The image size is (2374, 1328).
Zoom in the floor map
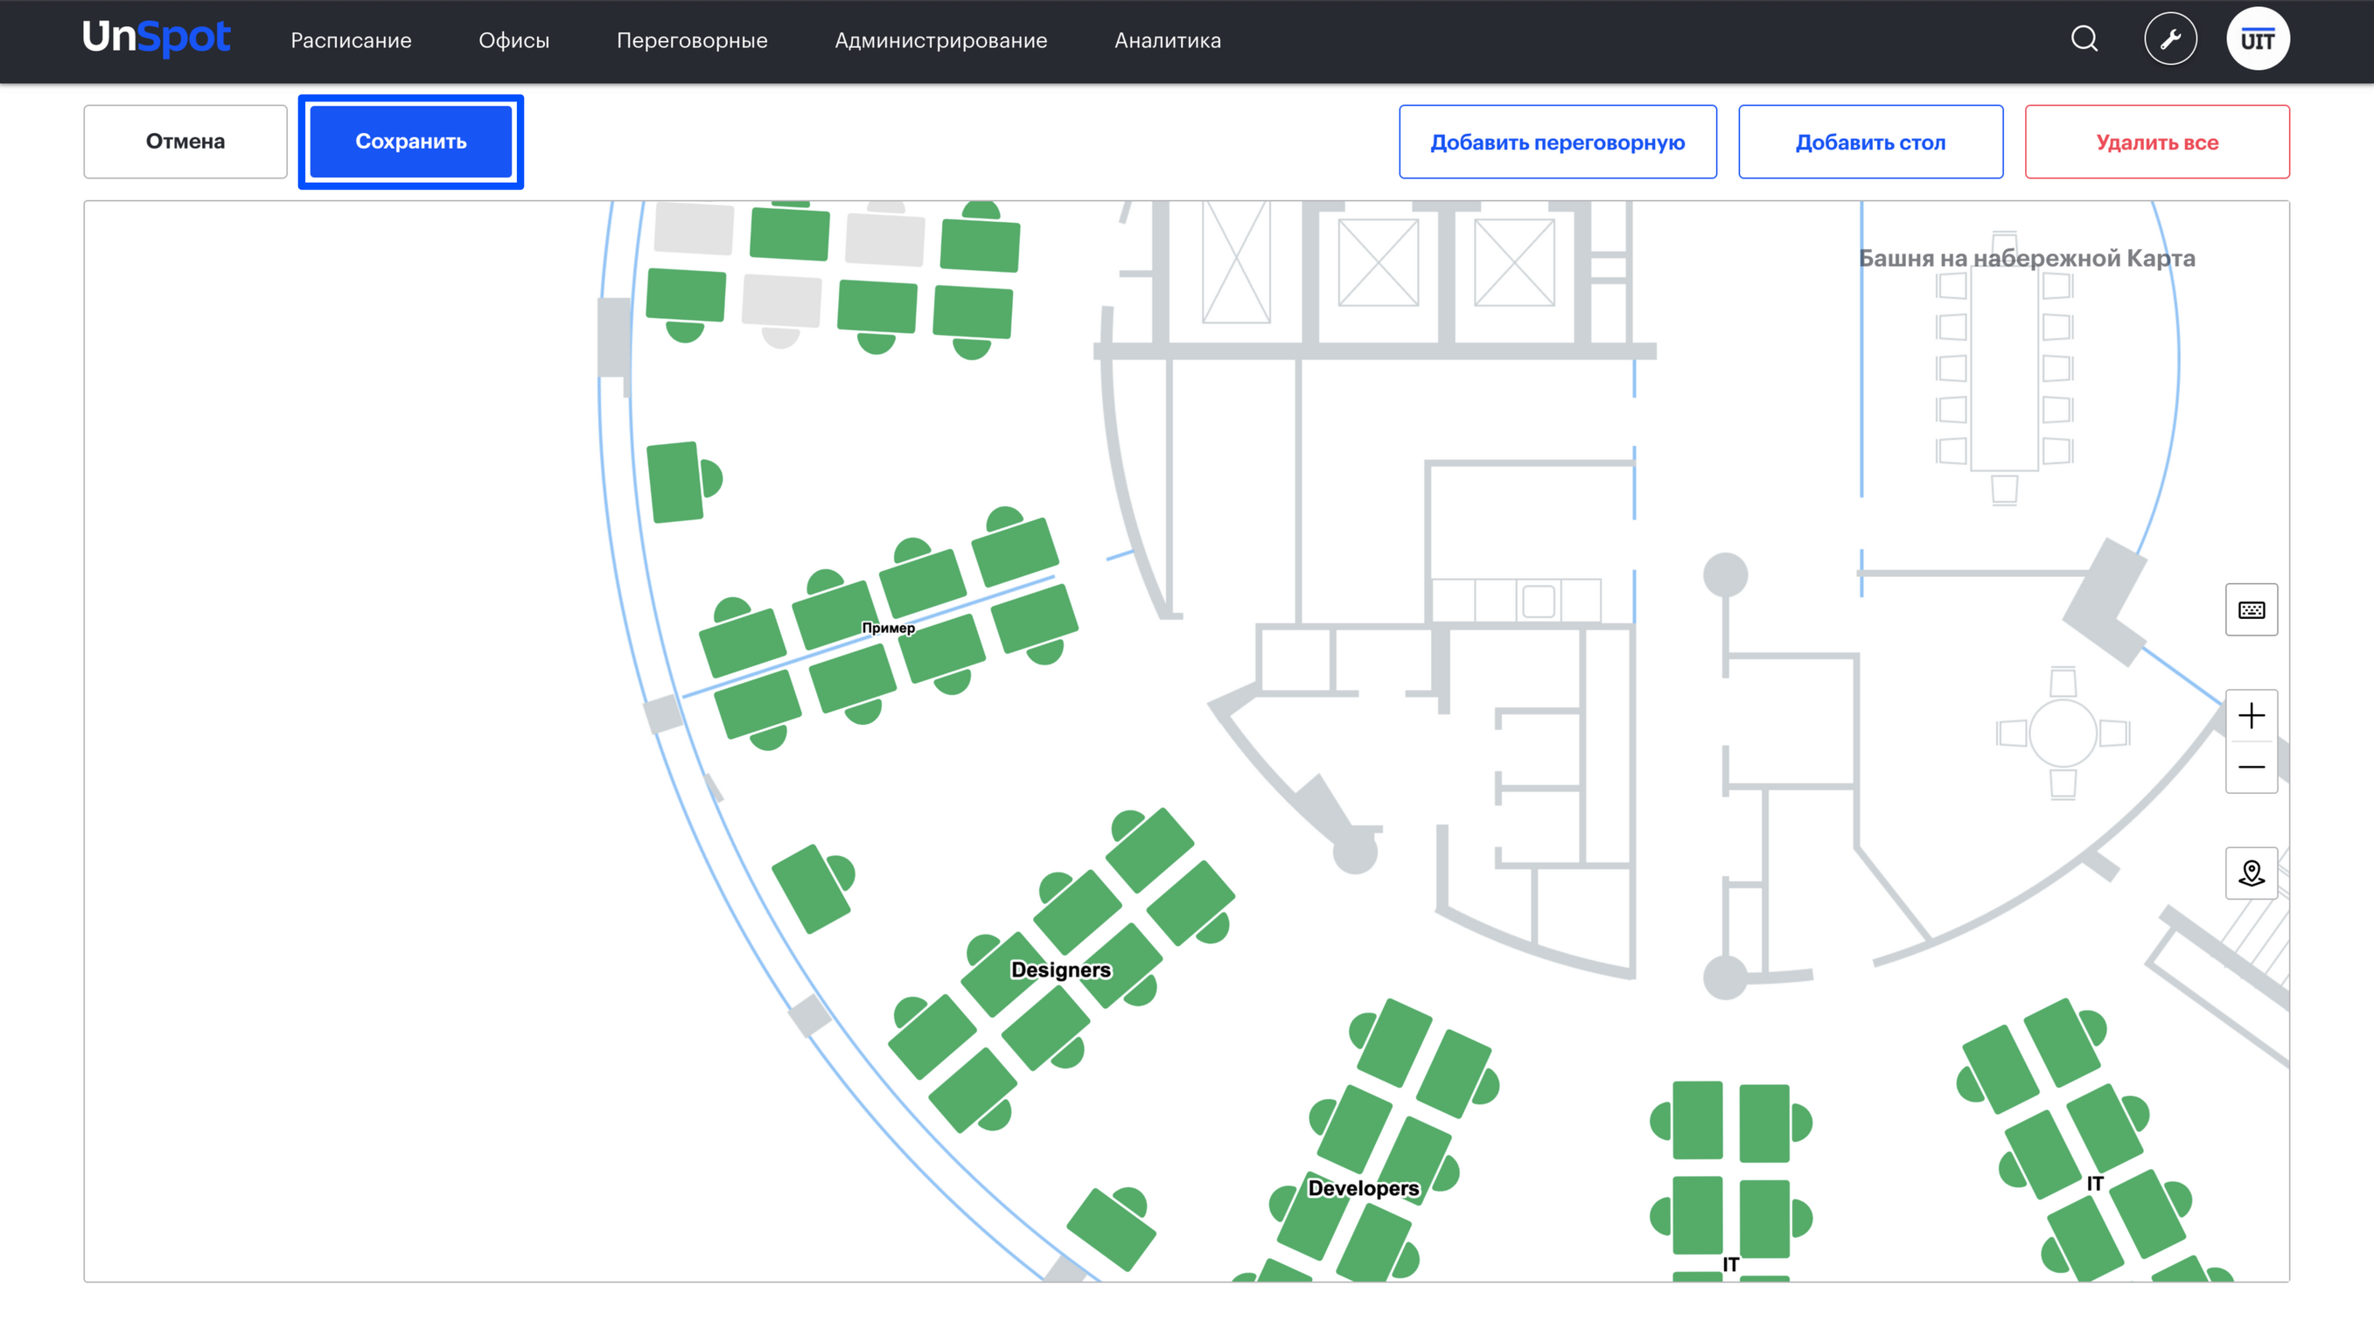(2252, 715)
